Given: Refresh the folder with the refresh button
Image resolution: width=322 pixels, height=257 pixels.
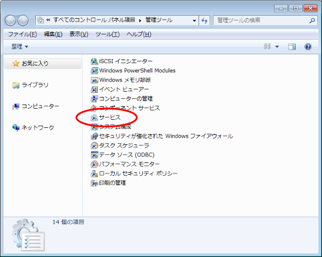Looking at the screenshot, I should pos(204,20).
